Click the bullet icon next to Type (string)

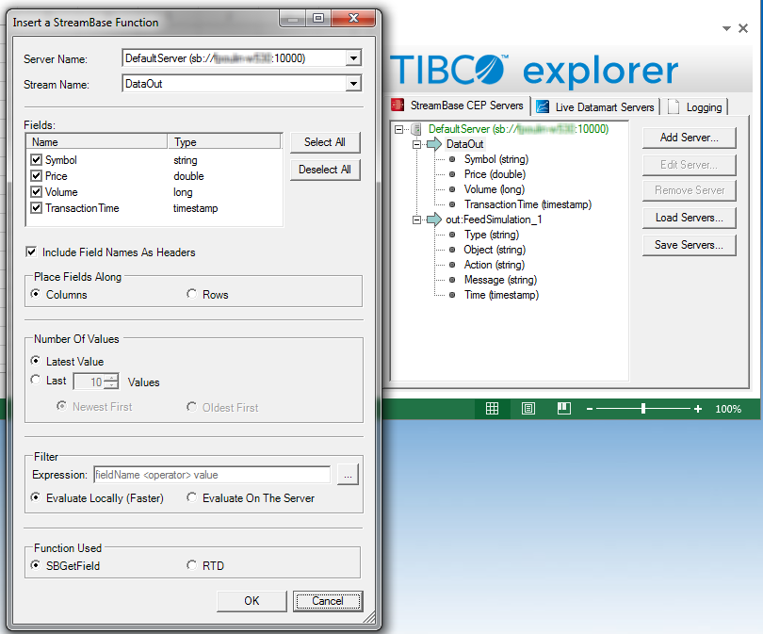(452, 235)
